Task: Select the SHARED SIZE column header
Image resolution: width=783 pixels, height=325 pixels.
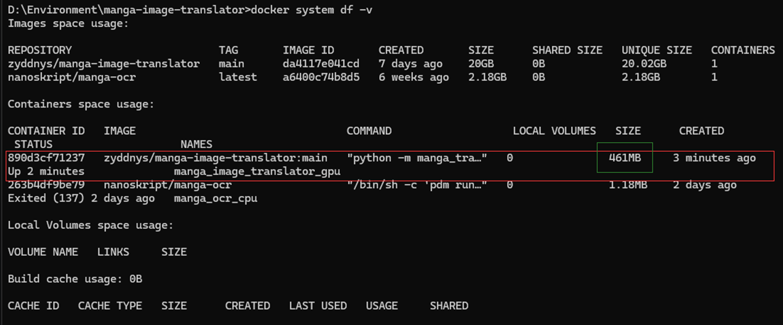Action: pos(567,50)
